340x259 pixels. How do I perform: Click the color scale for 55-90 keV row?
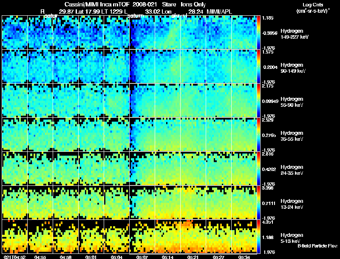[x=258, y=100]
